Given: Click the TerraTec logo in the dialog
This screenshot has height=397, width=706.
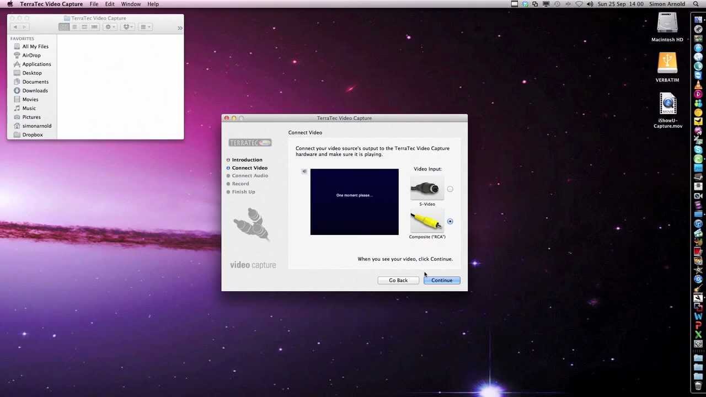Looking at the screenshot, I should point(250,143).
